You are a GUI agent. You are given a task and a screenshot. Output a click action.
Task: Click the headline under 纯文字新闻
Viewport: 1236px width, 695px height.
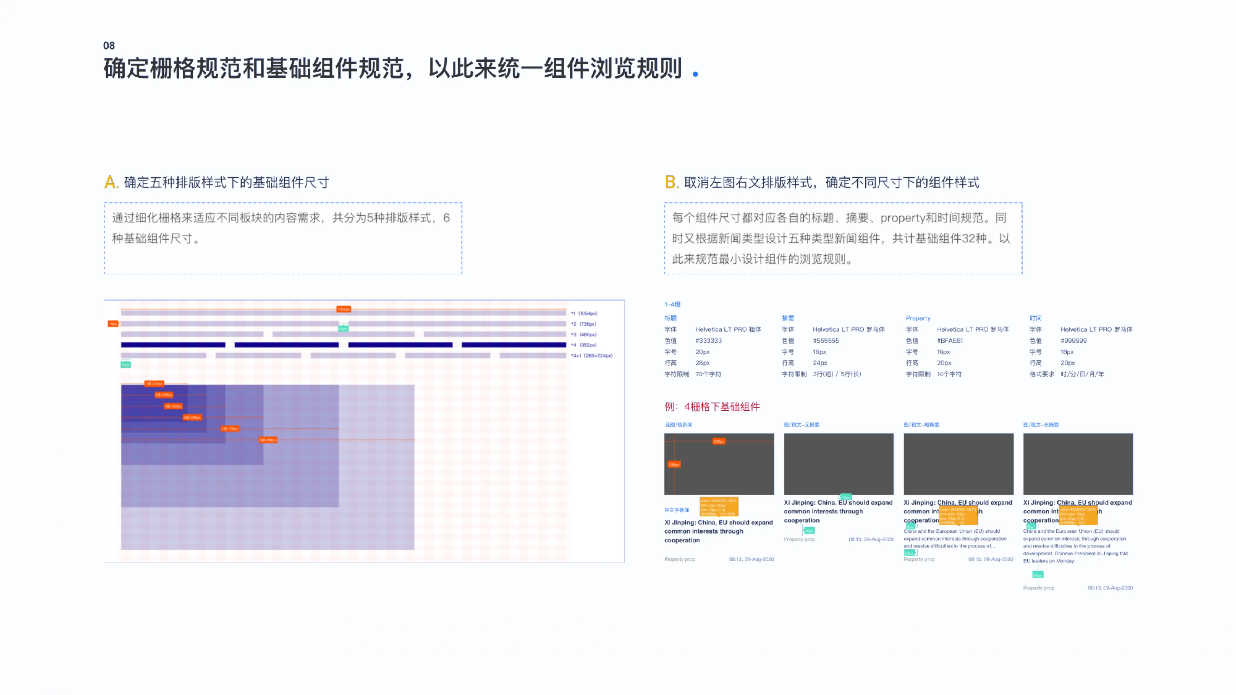(718, 532)
